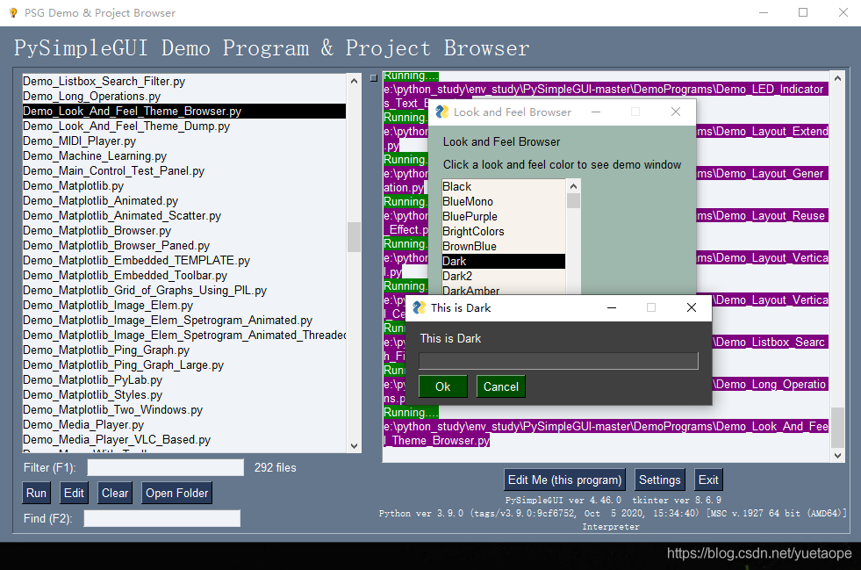Click the Python icon in This is Dark title bar
This screenshot has width=861, height=570.
click(x=420, y=307)
